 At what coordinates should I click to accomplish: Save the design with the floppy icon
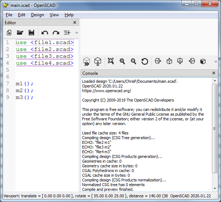(x=31, y=33)
